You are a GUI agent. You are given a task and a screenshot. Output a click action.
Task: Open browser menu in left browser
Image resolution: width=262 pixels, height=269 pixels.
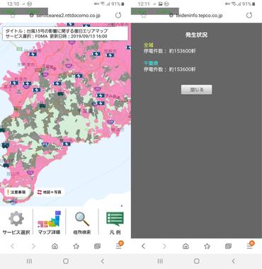coord(119,245)
